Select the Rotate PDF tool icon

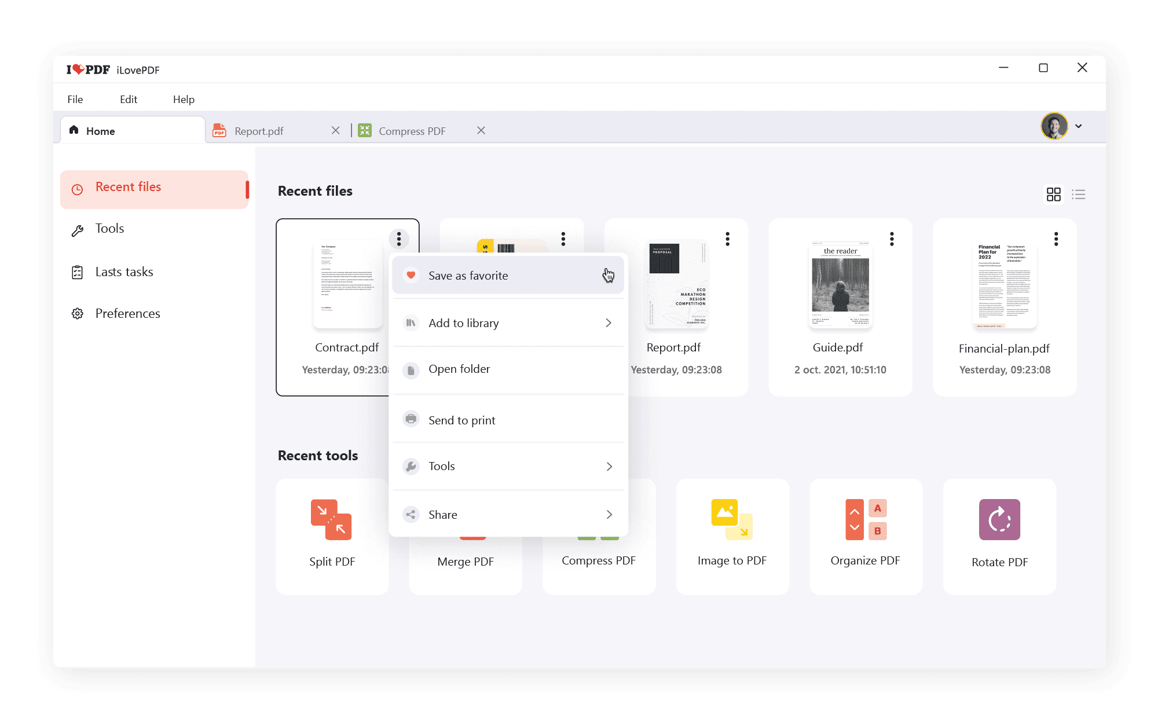click(x=999, y=519)
